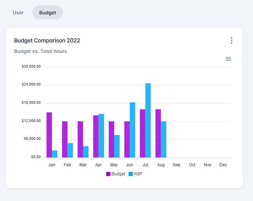Image resolution: width=253 pixels, height=201 pixels.
Task: Select the August WIP bar
Action: (164, 139)
